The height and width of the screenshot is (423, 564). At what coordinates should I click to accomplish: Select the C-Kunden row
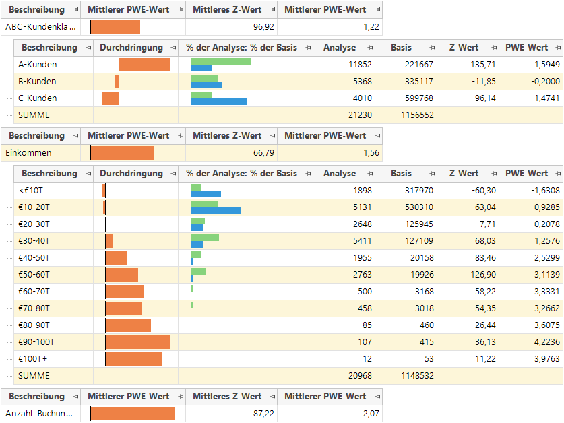tap(288, 98)
